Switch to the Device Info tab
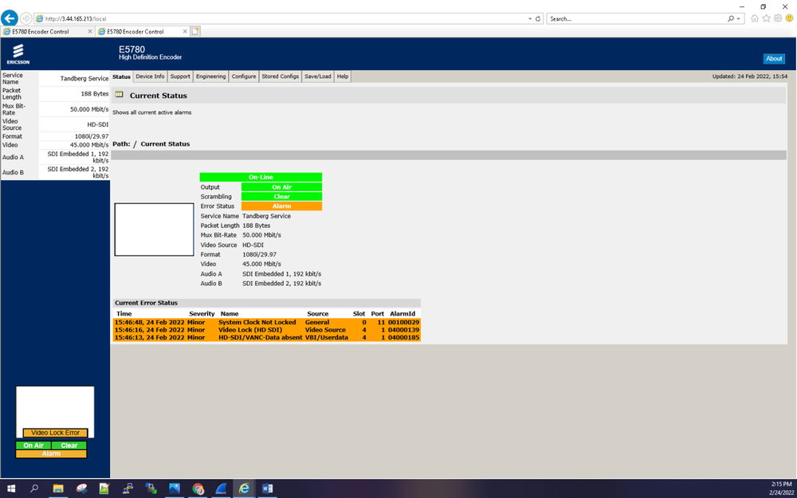Image resolution: width=797 pixels, height=498 pixels. [150, 76]
